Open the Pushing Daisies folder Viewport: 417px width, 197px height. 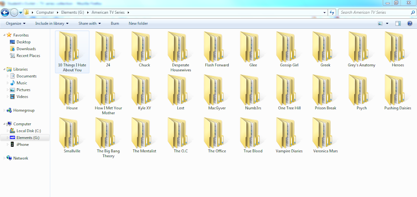click(398, 92)
